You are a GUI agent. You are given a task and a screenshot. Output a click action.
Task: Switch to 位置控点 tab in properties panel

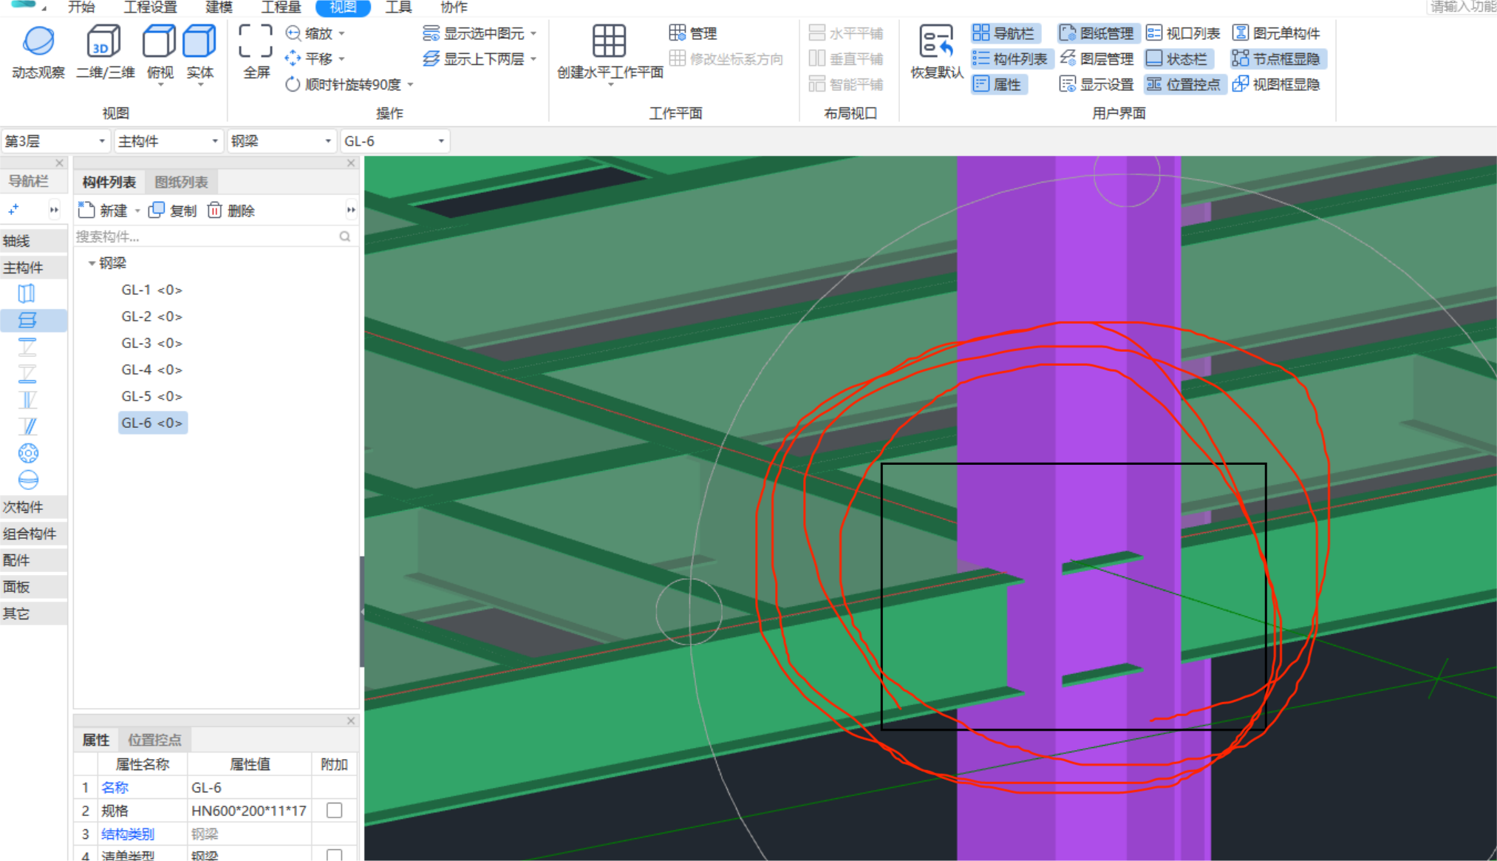pos(154,740)
